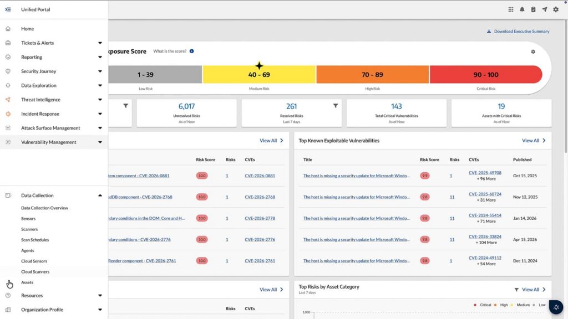Image resolution: width=568 pixels, height=319 pixels.
Task: Open Scan Schedules submenu item
Action: pos(35,240)
